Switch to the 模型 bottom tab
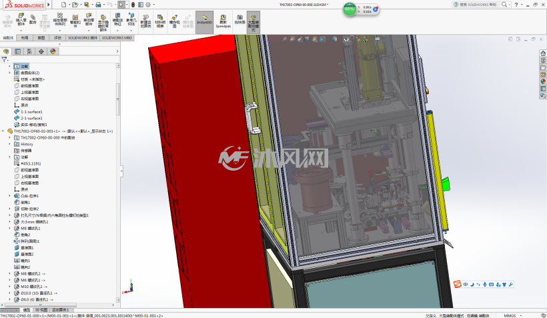 point(27,310)
